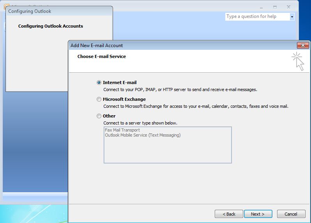Open the help question dropdown arrow

pos(292,17)
